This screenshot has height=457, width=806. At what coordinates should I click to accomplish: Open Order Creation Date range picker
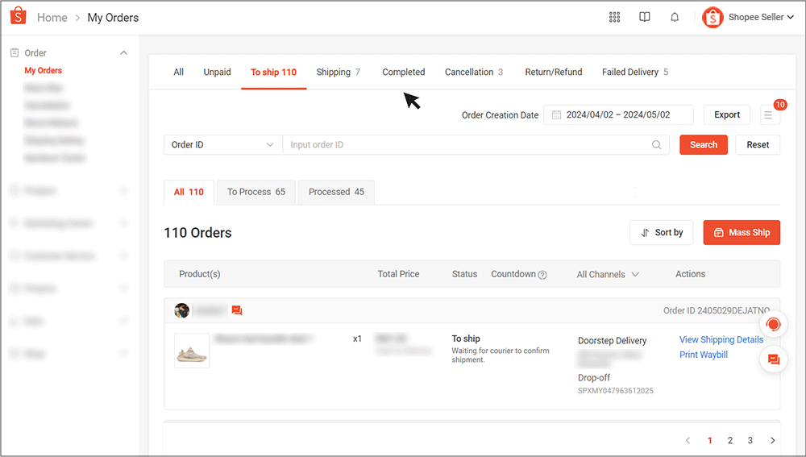point(618,114)
